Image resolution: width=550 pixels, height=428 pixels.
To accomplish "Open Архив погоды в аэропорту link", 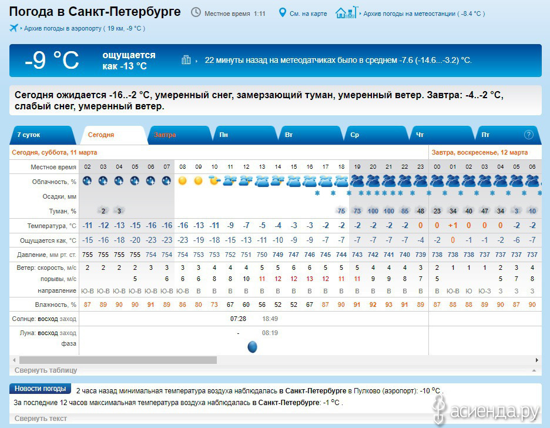I will coord(84,28).
